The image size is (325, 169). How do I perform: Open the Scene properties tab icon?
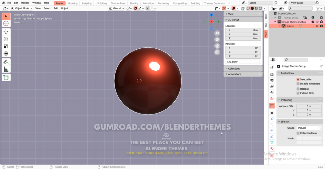pyautogui.click(x=272, y=92)
